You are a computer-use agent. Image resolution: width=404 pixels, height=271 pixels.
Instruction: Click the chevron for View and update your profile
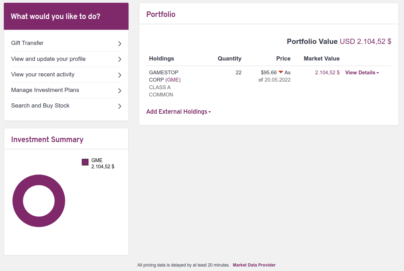[x=120, y=59]
